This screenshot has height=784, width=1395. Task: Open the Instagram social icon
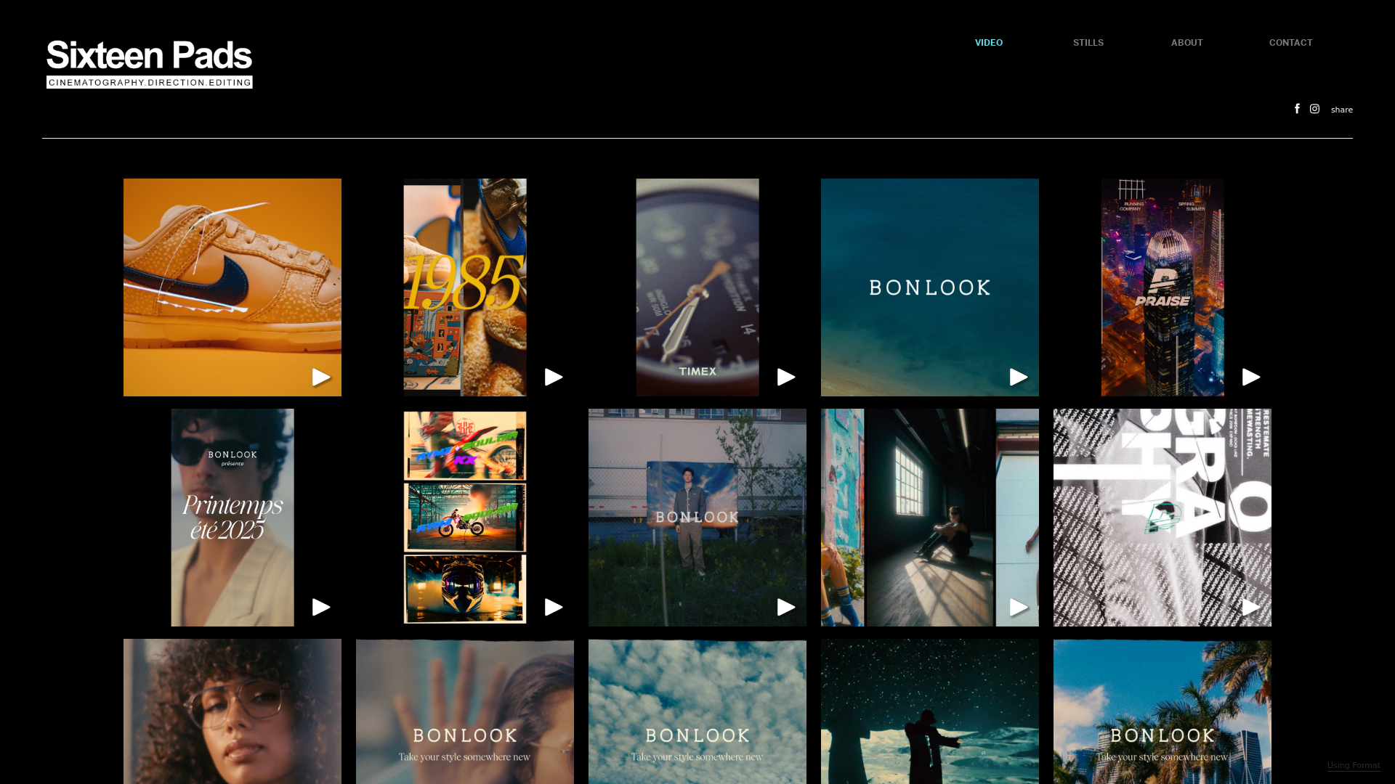coord(1314,109)
